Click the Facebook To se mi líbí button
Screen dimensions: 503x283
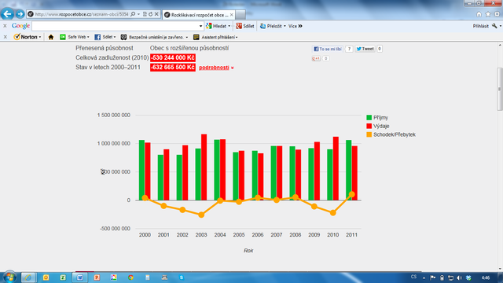click(328, 49)
